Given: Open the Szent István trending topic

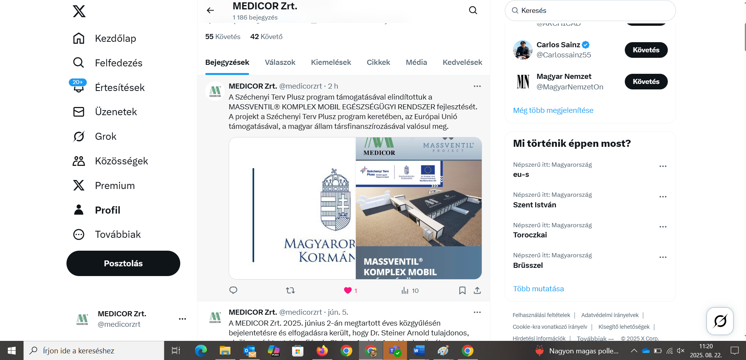Looking at the screenshot, I should coord(534,205).
